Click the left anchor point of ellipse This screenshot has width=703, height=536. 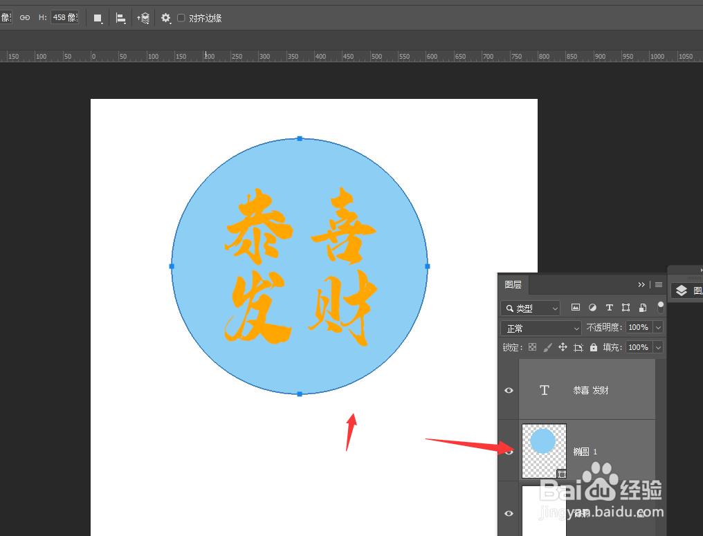(x=172, y=266)
